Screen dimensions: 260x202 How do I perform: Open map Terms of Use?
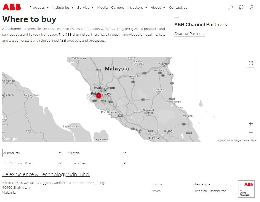coord(249,140)
